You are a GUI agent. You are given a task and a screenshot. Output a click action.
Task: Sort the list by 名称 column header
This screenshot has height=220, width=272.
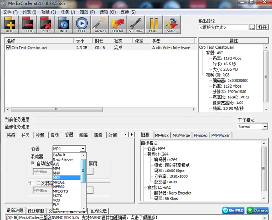click(x=39, y=41)
